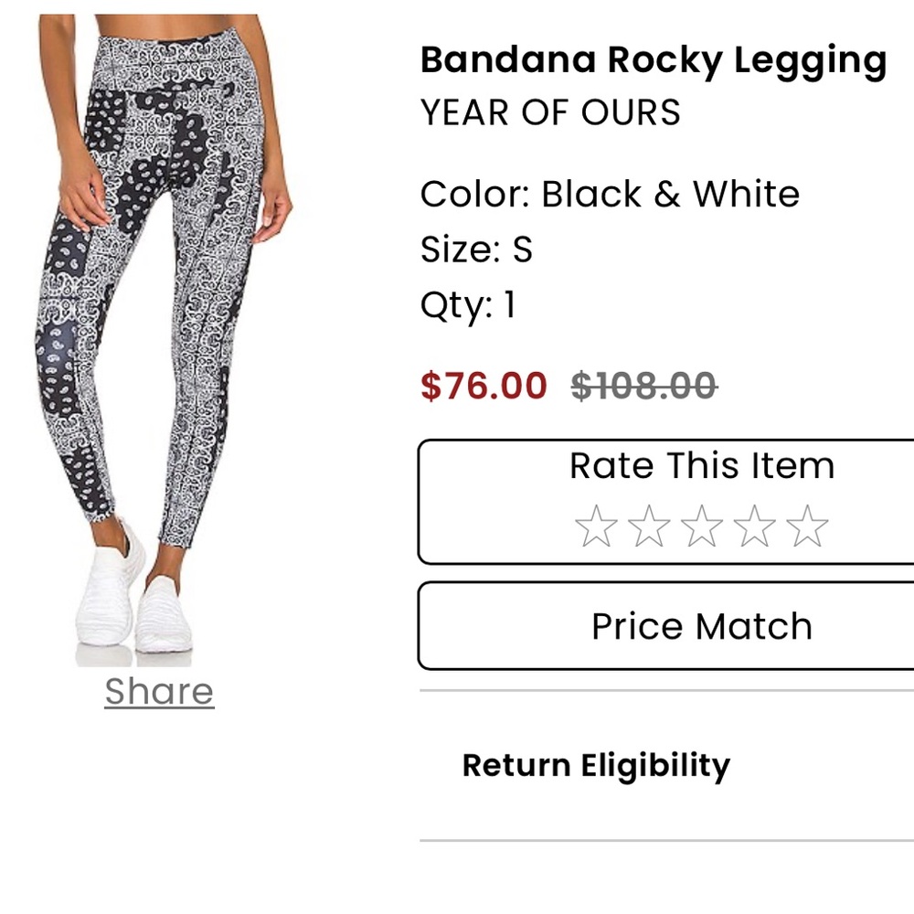
Task: Click the Bandana Rocky Legging title
Action: (653, 59)
